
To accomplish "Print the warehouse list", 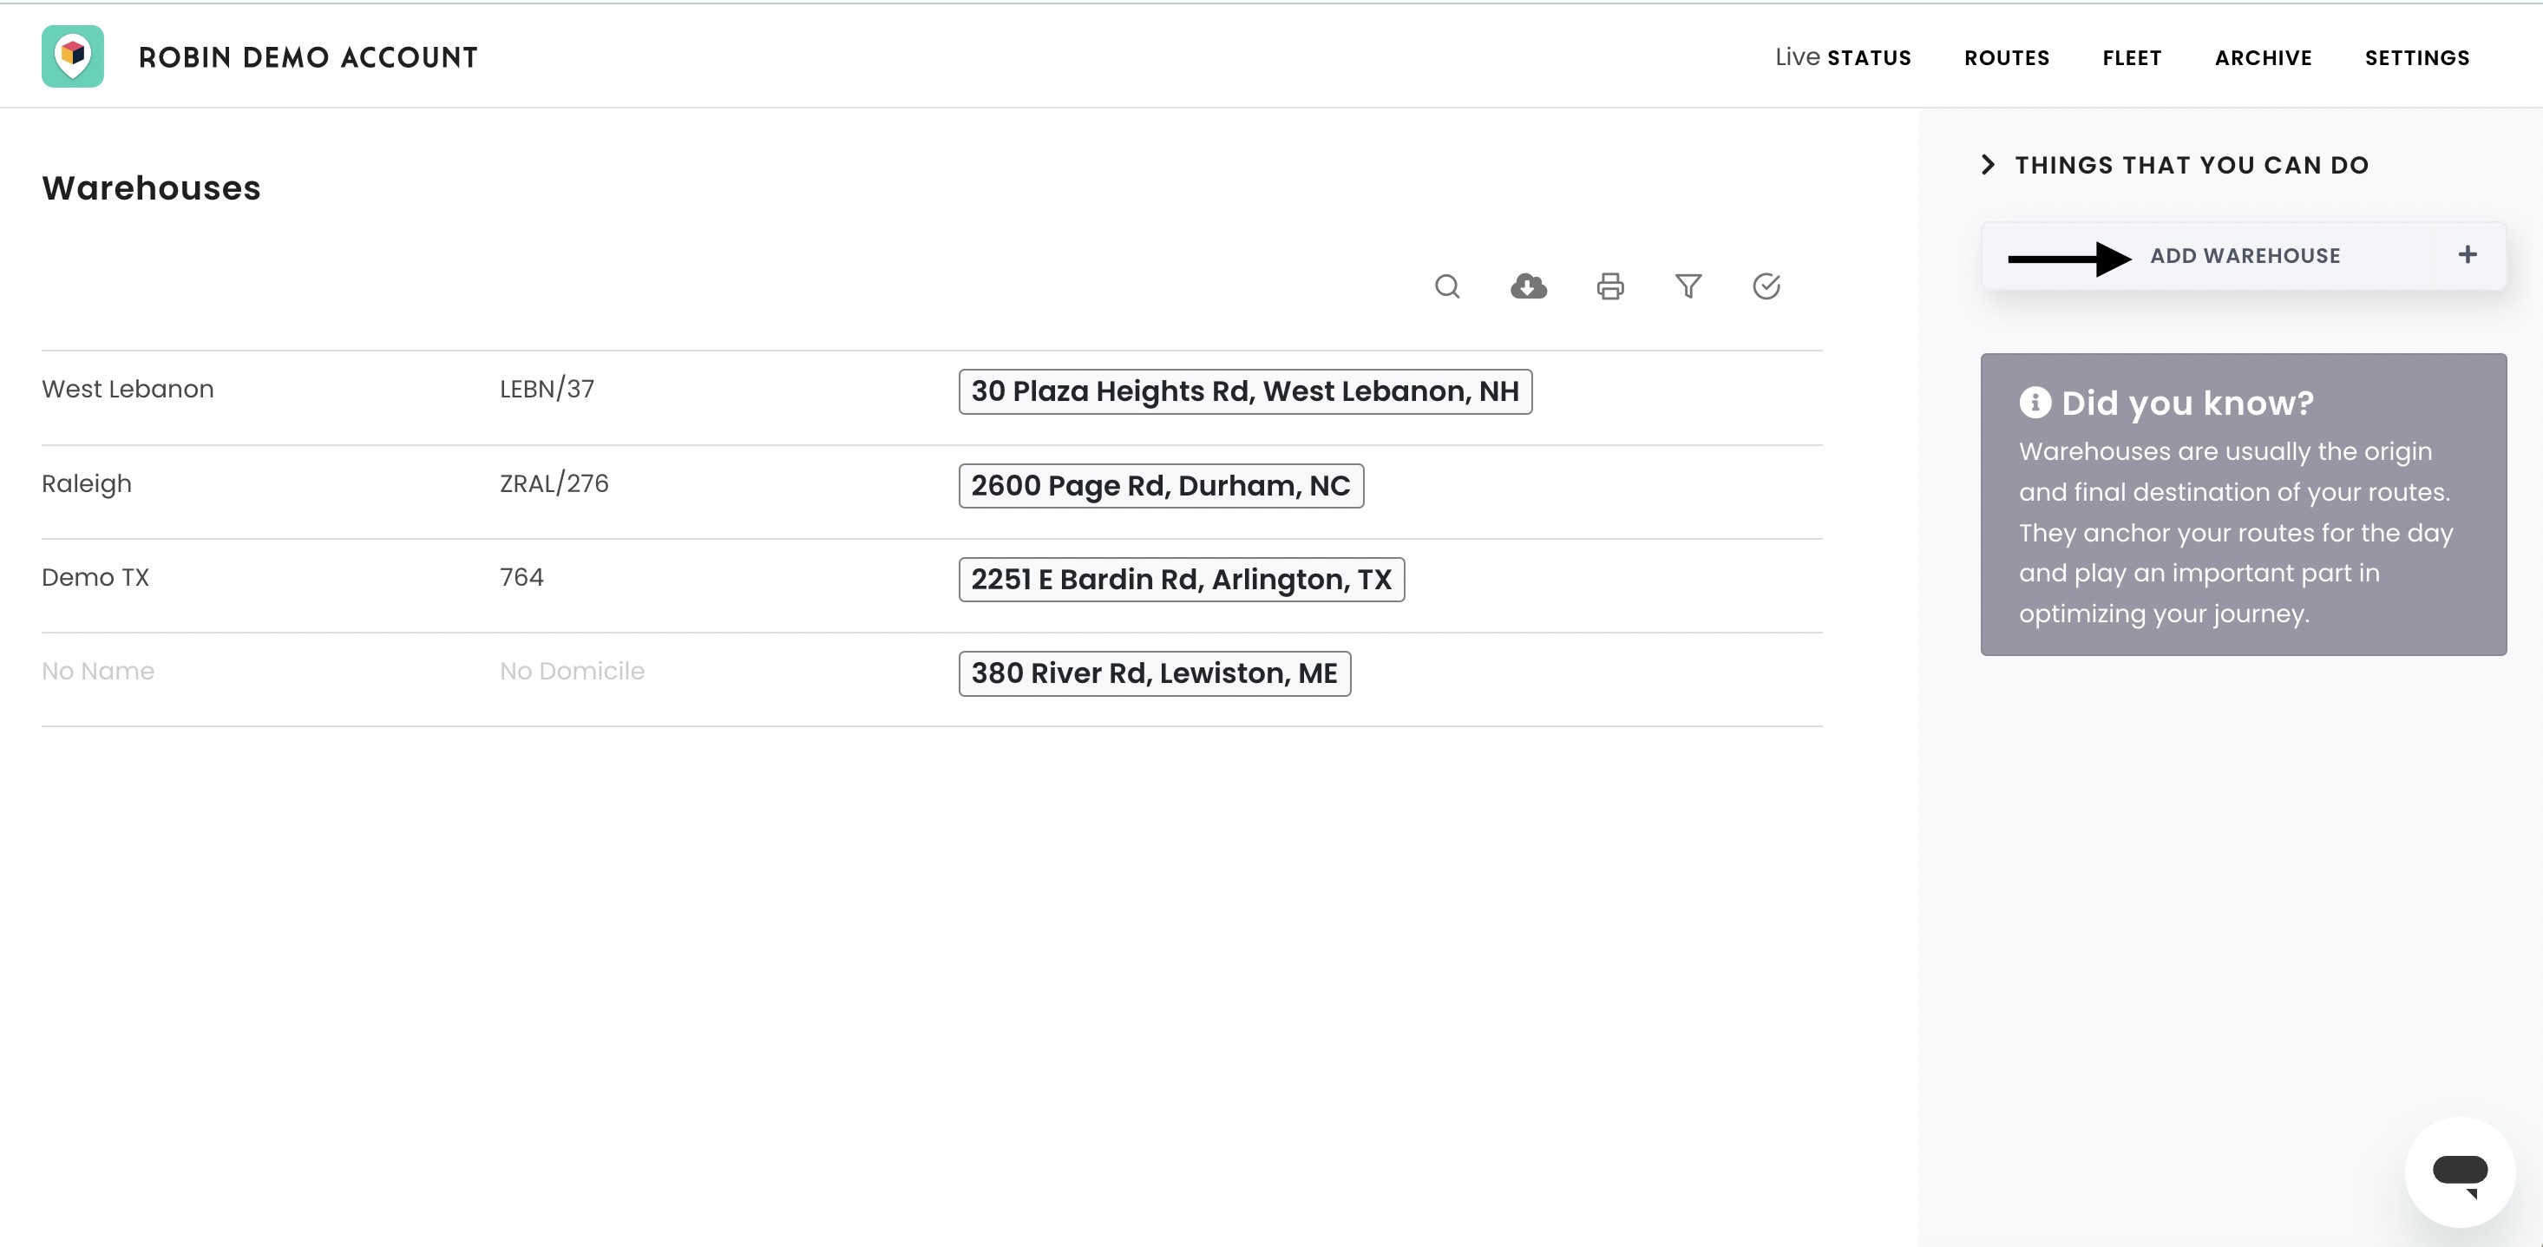I will tap(1610, 286).
